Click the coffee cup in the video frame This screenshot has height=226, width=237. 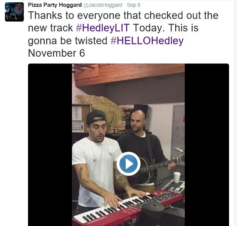click(177, 177)
